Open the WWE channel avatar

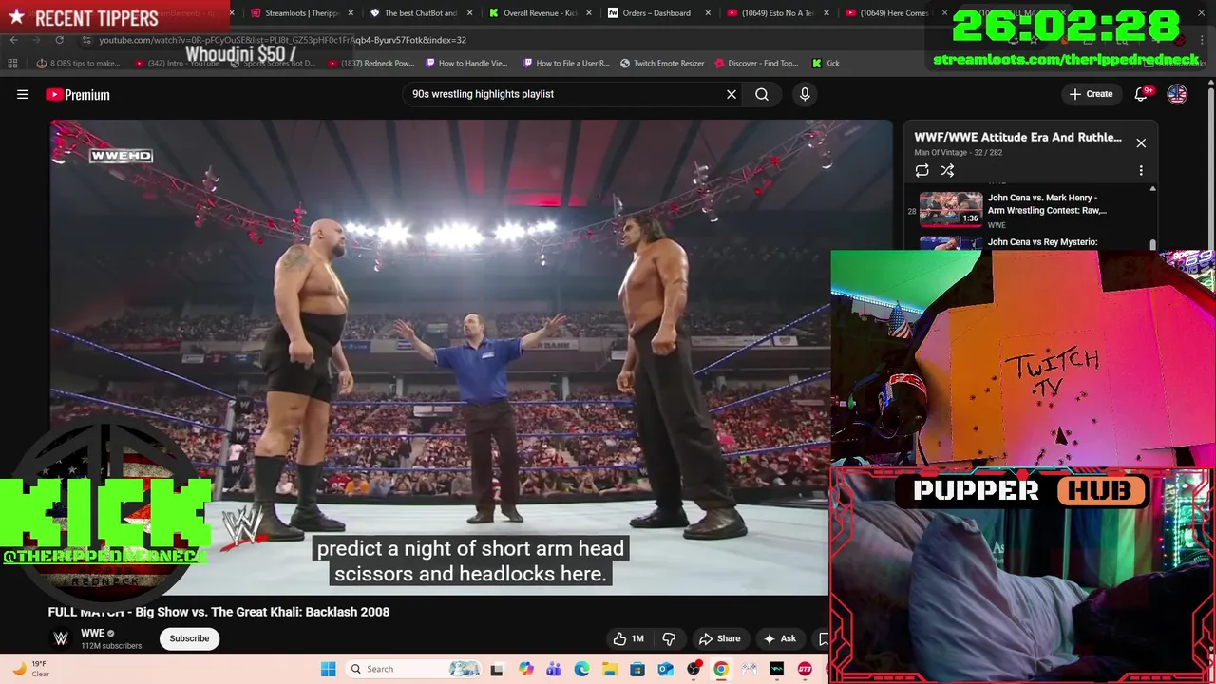[61, 638]
